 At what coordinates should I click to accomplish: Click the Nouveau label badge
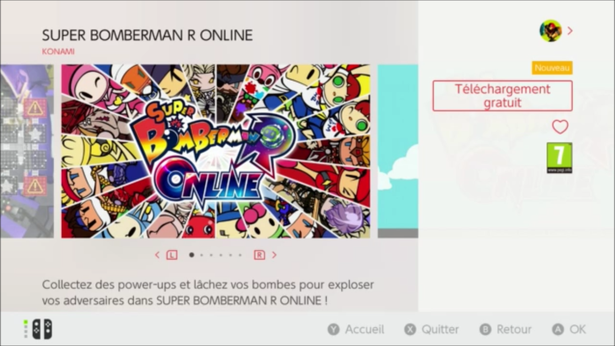(552, 68)
